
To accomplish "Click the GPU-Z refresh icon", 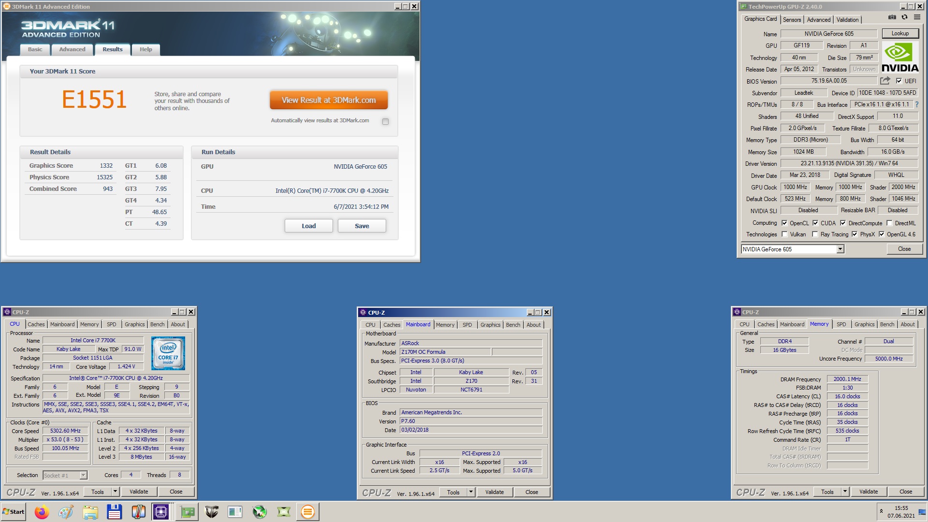I will [904, 17].
